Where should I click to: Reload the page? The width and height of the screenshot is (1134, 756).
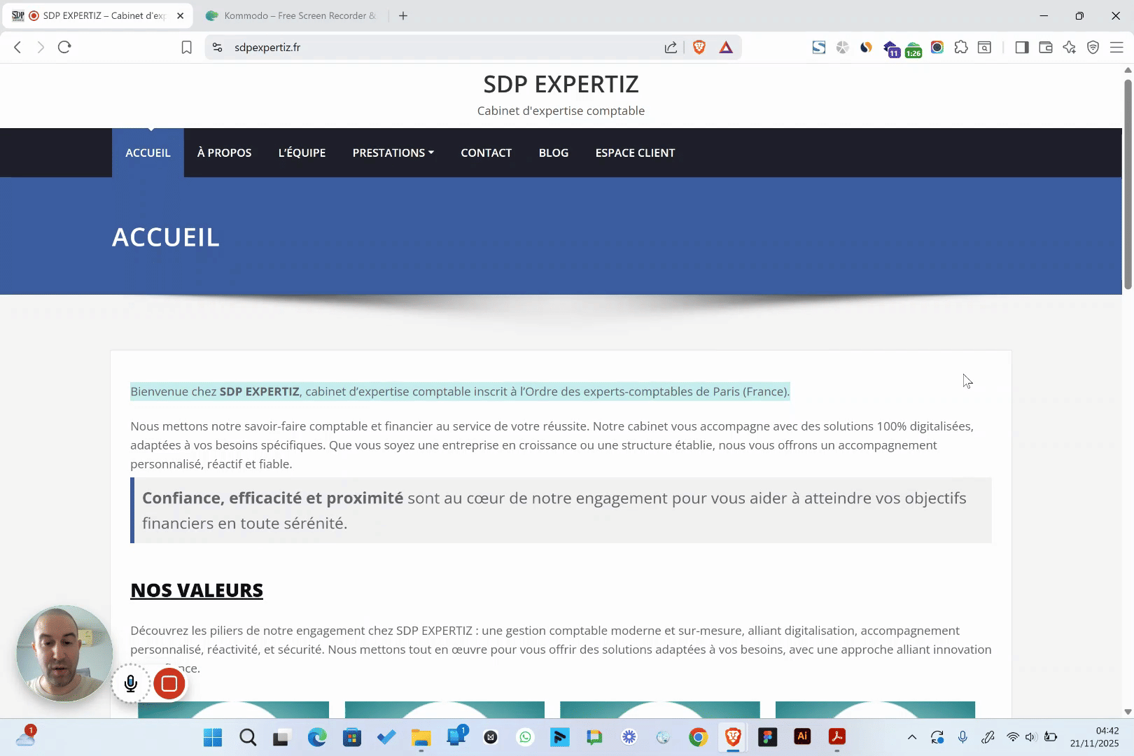(64, 47)
